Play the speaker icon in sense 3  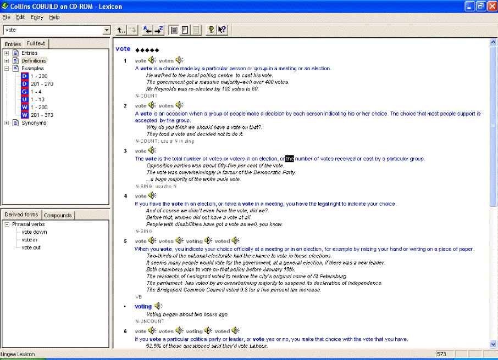pos(152,150)
